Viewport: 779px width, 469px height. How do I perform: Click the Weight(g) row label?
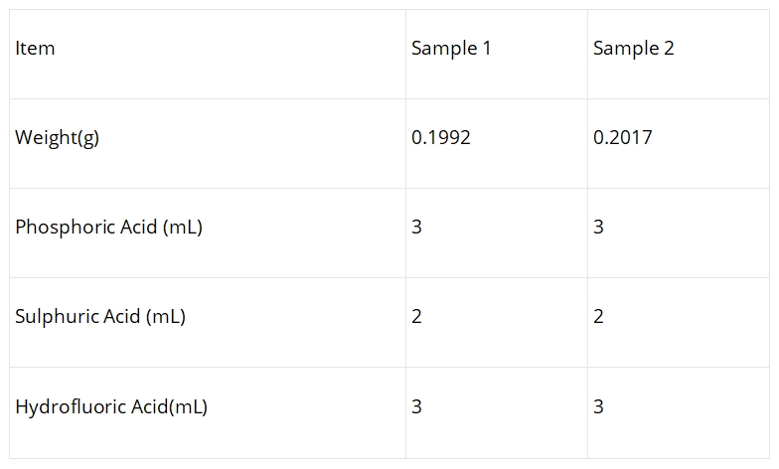point(58,137)
